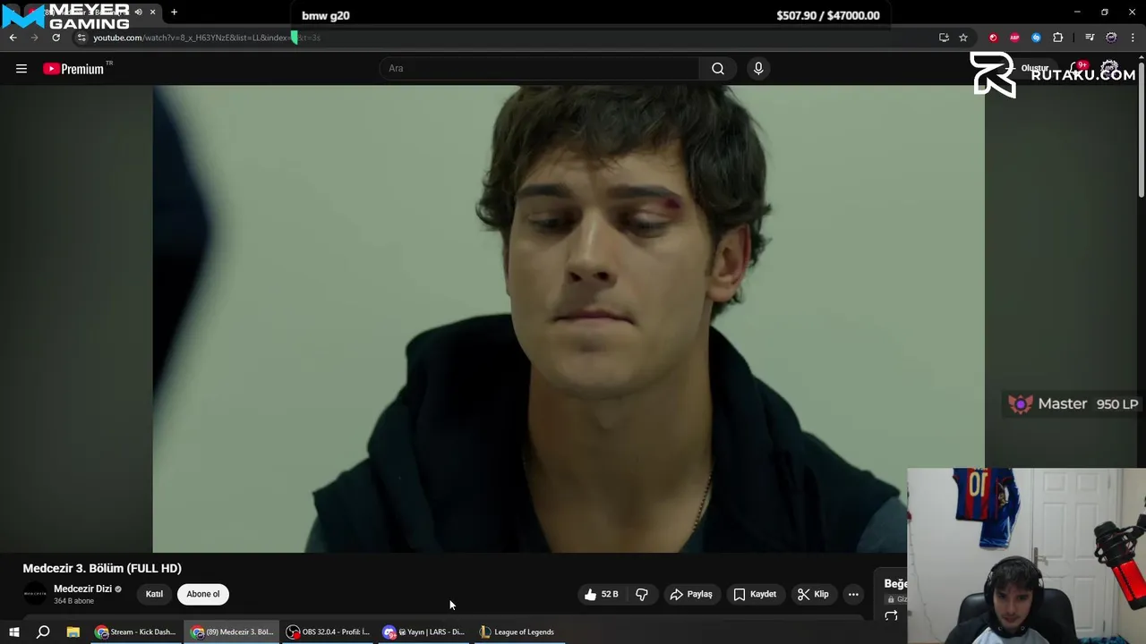Click video title Medcezir 3. Bölüm
The width and height of the screenshot is (1146, 644).
pos(102,568)
